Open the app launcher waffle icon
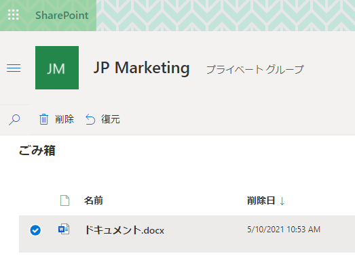 [14, 15]
